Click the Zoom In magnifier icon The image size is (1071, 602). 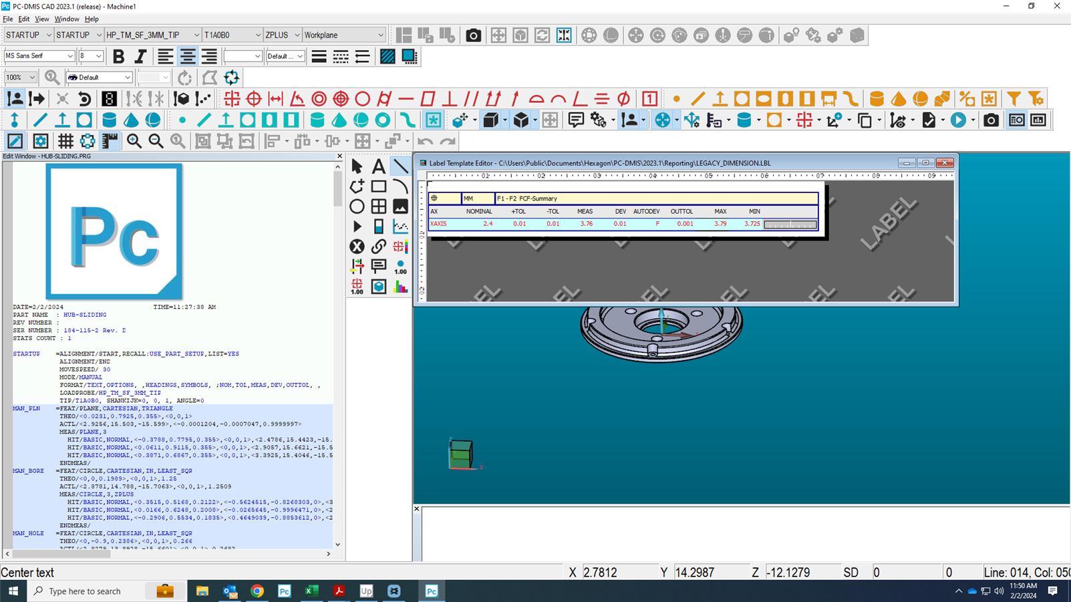point(134,141)
